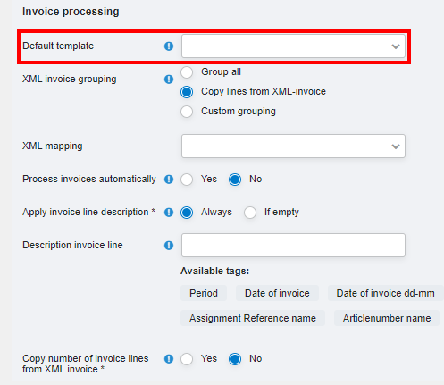Click info icon next to Default template

(169, 46)
